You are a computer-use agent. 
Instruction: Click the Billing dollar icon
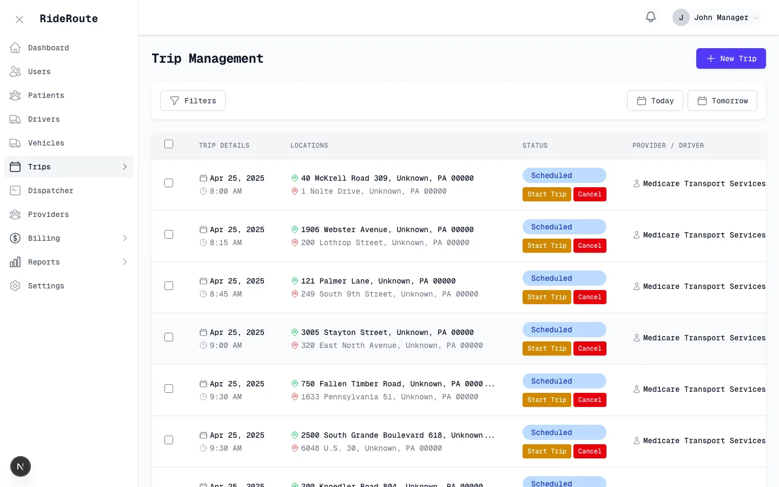[x=15, y=238]
